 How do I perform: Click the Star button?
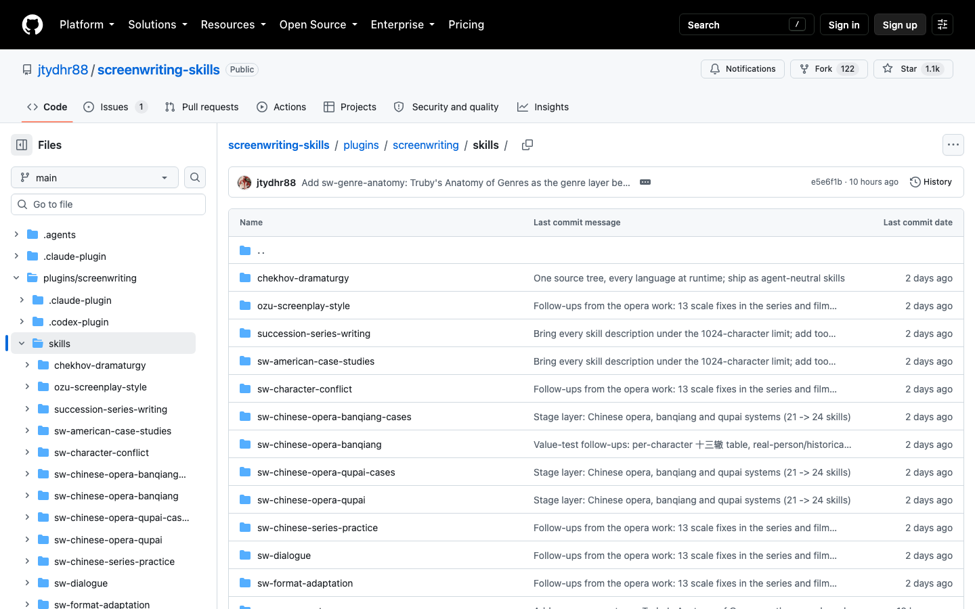point(913,69)
